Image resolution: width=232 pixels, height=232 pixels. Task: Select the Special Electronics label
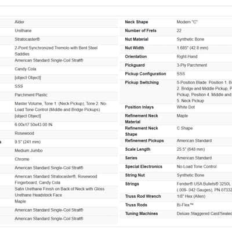tap(143, 166)
